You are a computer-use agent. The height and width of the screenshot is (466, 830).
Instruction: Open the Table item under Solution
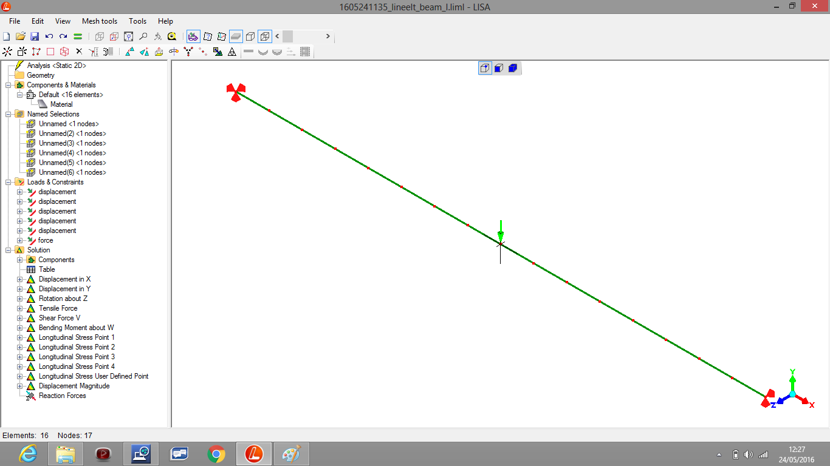(x=47, y=269)
